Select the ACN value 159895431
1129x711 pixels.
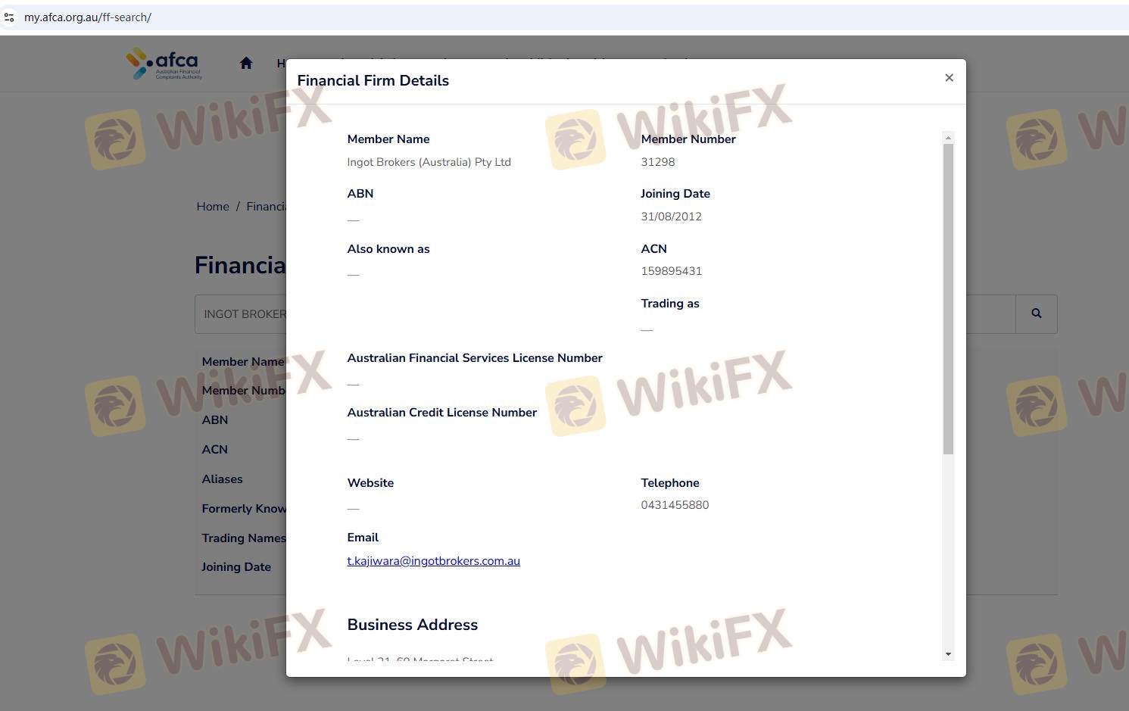pos(671,271)
